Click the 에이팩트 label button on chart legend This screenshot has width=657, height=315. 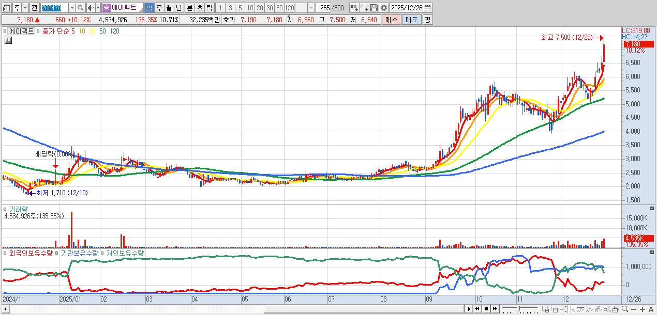click(22, 31)
